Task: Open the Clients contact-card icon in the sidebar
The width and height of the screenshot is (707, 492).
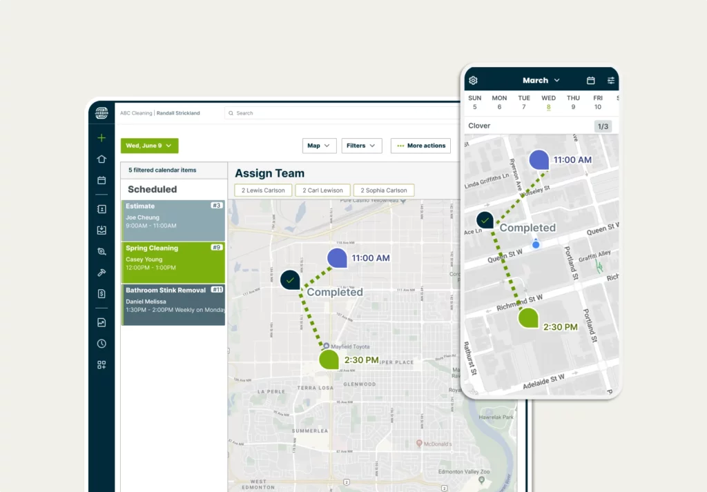Action: pos(101,209)
